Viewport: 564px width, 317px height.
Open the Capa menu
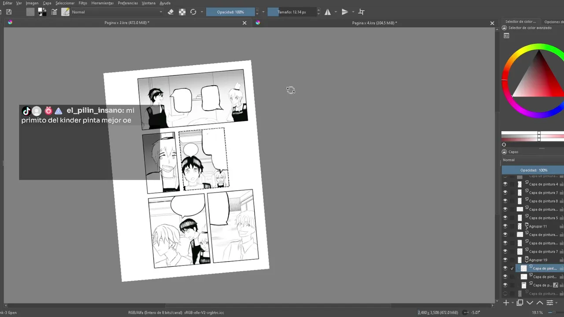[x=47, y=3]
